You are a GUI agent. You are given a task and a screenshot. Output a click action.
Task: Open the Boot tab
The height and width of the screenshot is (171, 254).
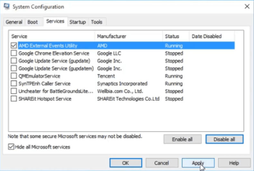(x=32, y=22)
